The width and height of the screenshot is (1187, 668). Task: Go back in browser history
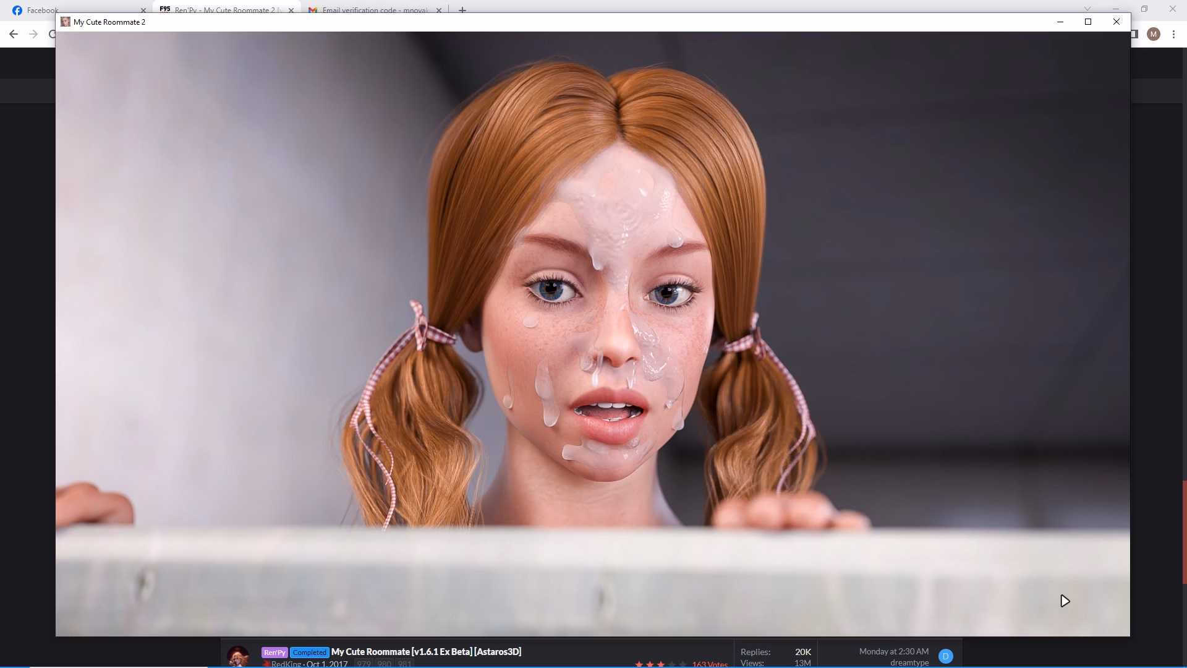14,34
